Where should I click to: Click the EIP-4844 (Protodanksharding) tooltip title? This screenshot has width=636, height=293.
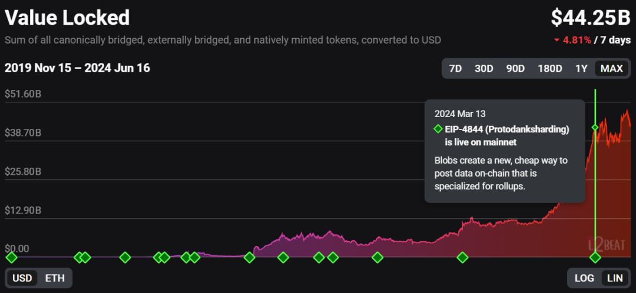point(506,129)
